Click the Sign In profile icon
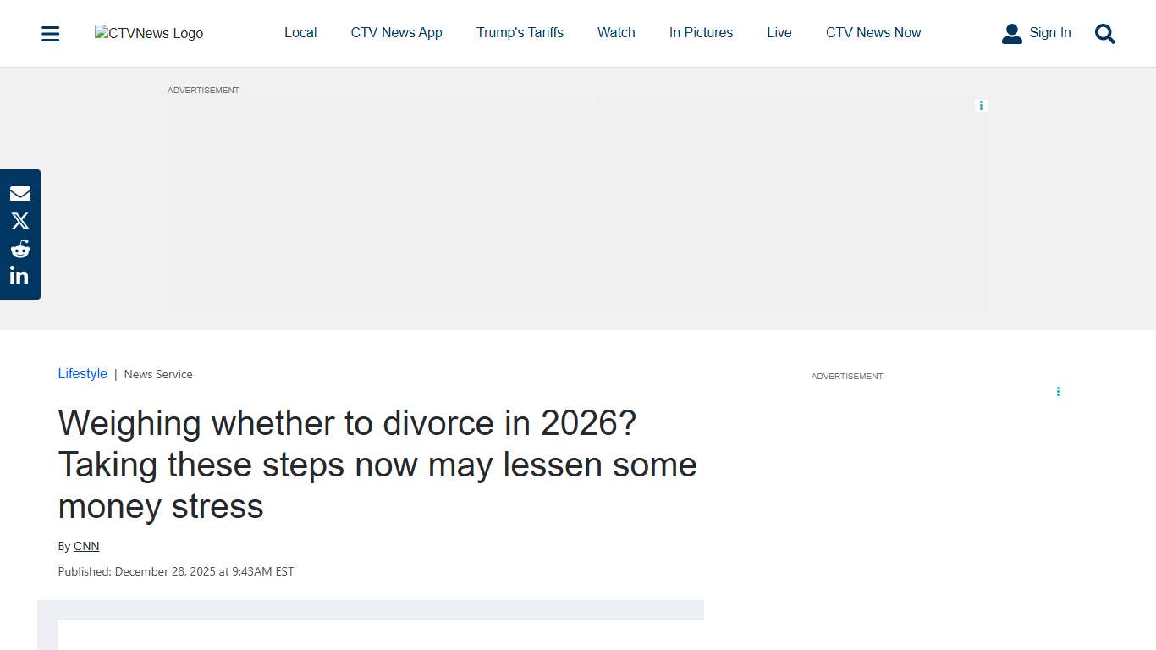 [x=1012, y=33]
